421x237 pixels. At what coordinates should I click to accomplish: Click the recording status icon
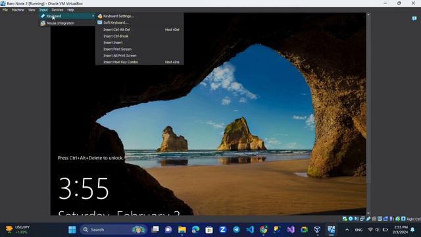[x=385, y=219]
